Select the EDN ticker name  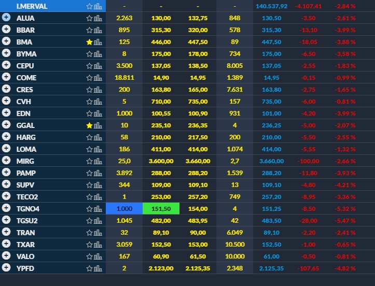(x=23, y=114)
